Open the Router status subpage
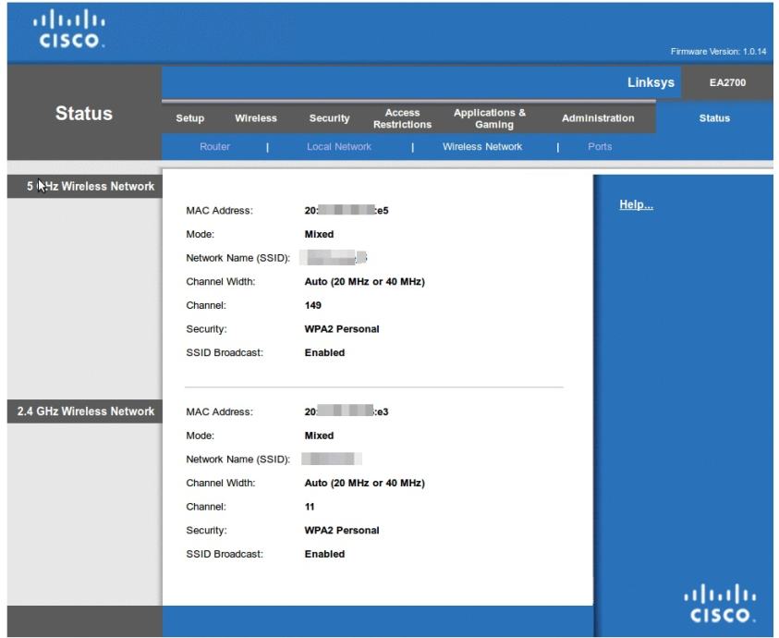Screen dimensions: 779x638 tap(214, 145)
